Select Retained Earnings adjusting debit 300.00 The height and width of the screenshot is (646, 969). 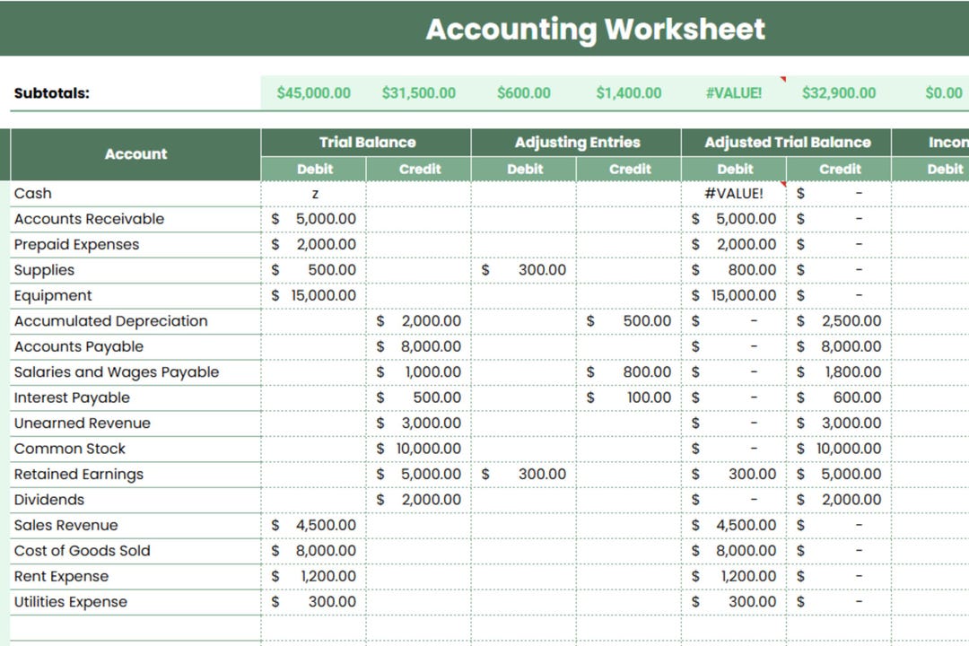tap(524, 474)
